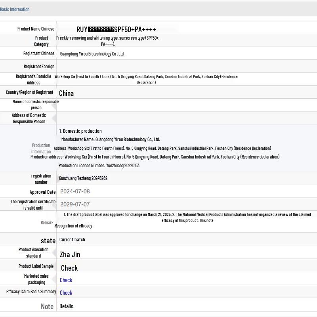Select Guangdong Yirou Biotechnology in Registrant Chinese
317x317 pixels.
(92, 54)
